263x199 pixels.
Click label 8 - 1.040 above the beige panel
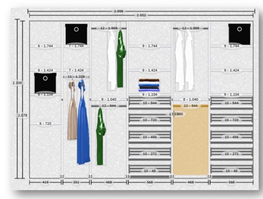pyautogui.click(x=191, y=99)
